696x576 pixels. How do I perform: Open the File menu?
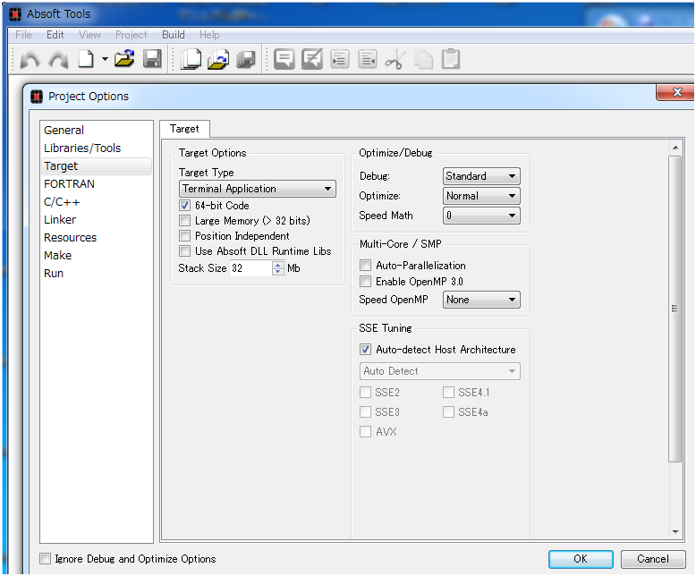click(x=23, y=35)
